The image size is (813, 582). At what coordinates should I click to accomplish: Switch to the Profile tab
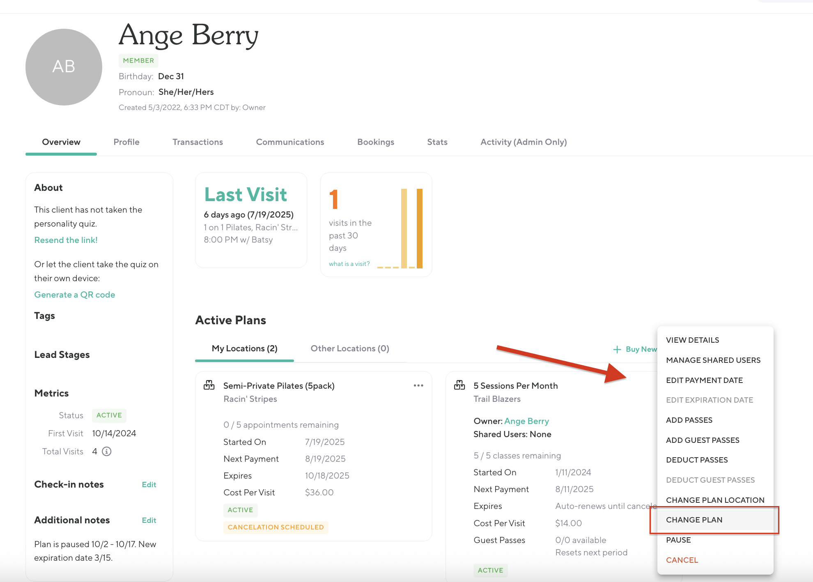pyautogui.click(x=126, y=142)
